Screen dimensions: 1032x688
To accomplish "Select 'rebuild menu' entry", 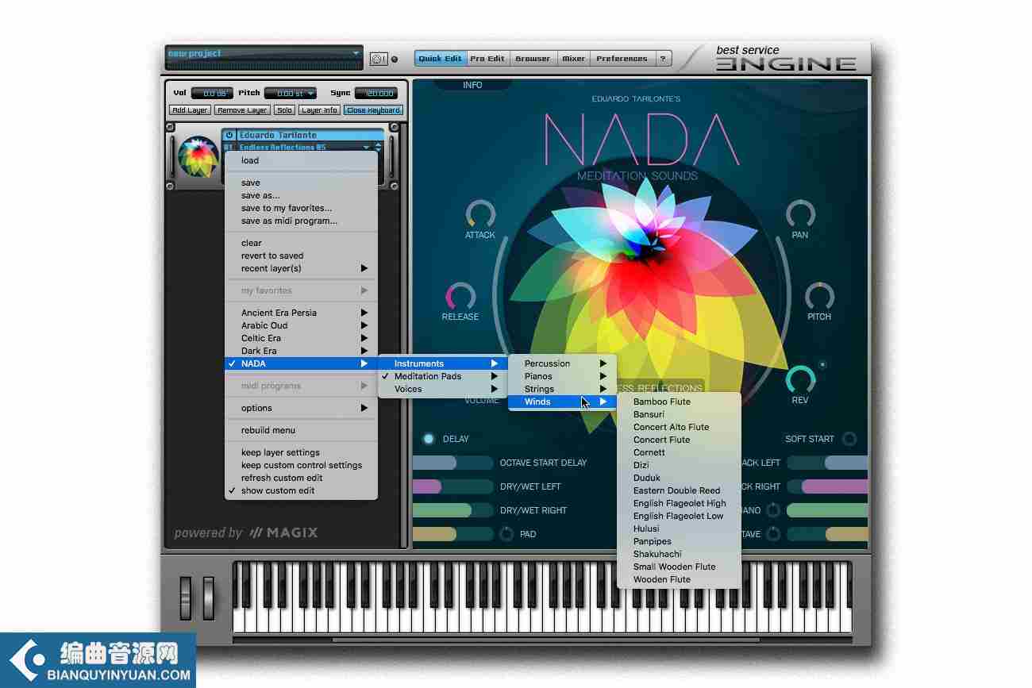I will (x=301, y=430).
